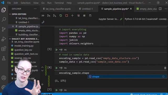Split the editor to the right
Viewport: 168px width, 95px height.
point(160,9)
